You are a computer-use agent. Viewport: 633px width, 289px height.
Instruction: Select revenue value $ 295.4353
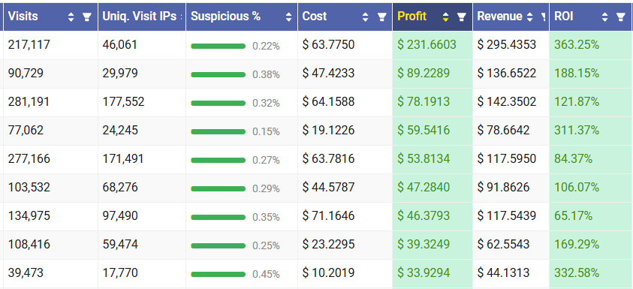pos(507,44)
